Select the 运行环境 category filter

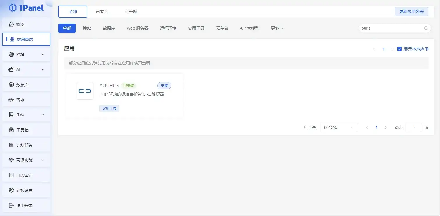(x=168, y=28)
